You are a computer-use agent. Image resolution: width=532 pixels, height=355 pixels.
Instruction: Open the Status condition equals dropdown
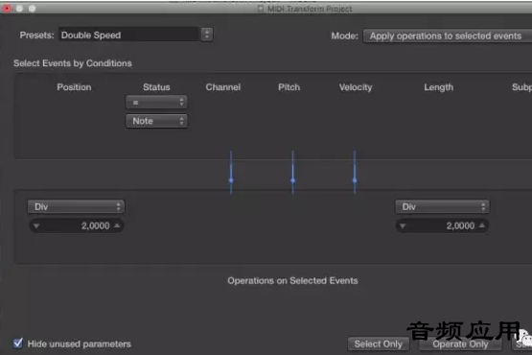156,103
